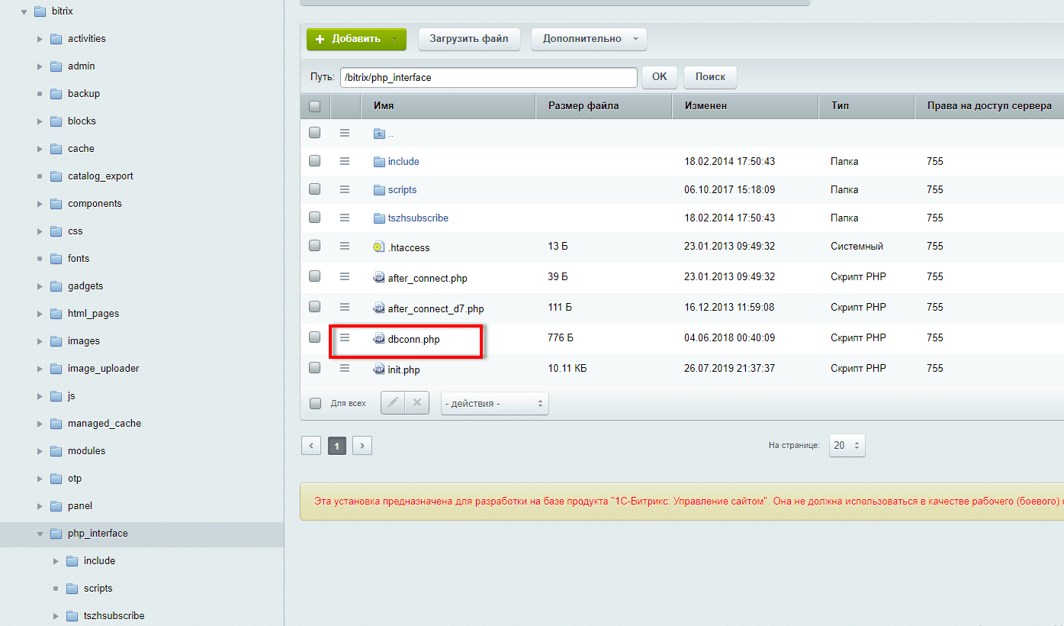Click the pencil edit icon below list
Image resolution: width=1064 pixels, height=626 pixels.
(x=393, y=403)
